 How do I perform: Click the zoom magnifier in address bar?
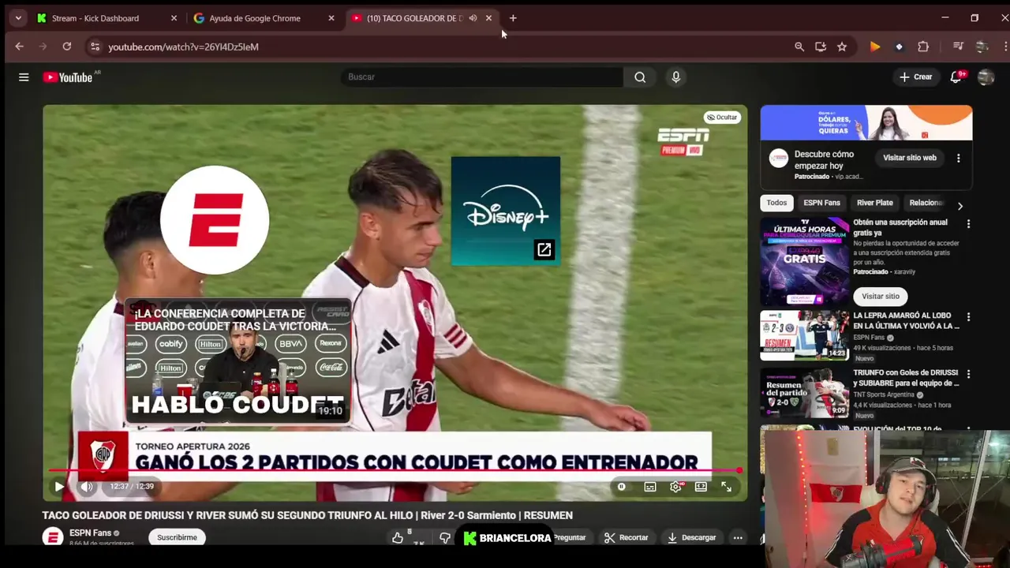799,47
